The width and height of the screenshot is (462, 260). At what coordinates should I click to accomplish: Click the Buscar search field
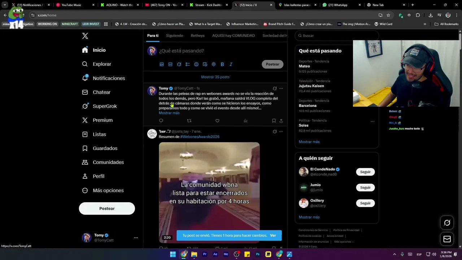click(x=337, y=36)
